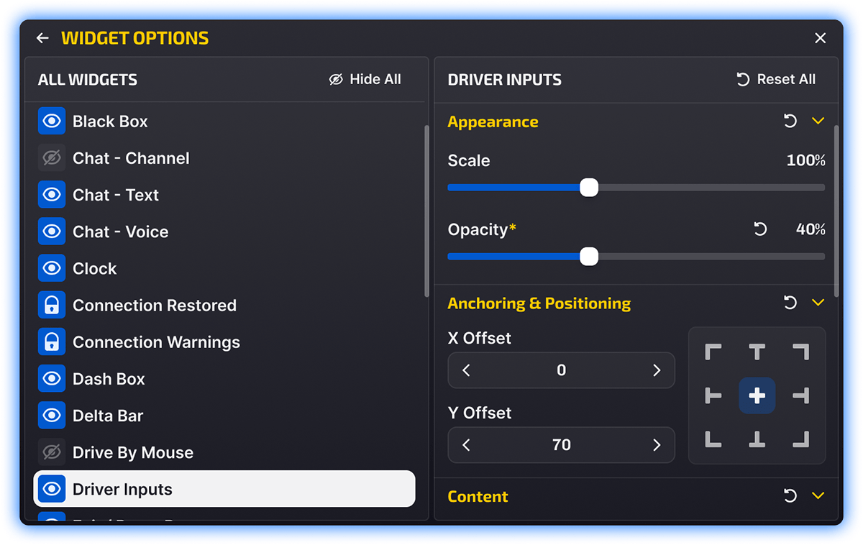Viewport: 863px width, 545px height.
Task: Toggle visibility of Drive By Mouse widget
Action: click(x=52, y=453)
